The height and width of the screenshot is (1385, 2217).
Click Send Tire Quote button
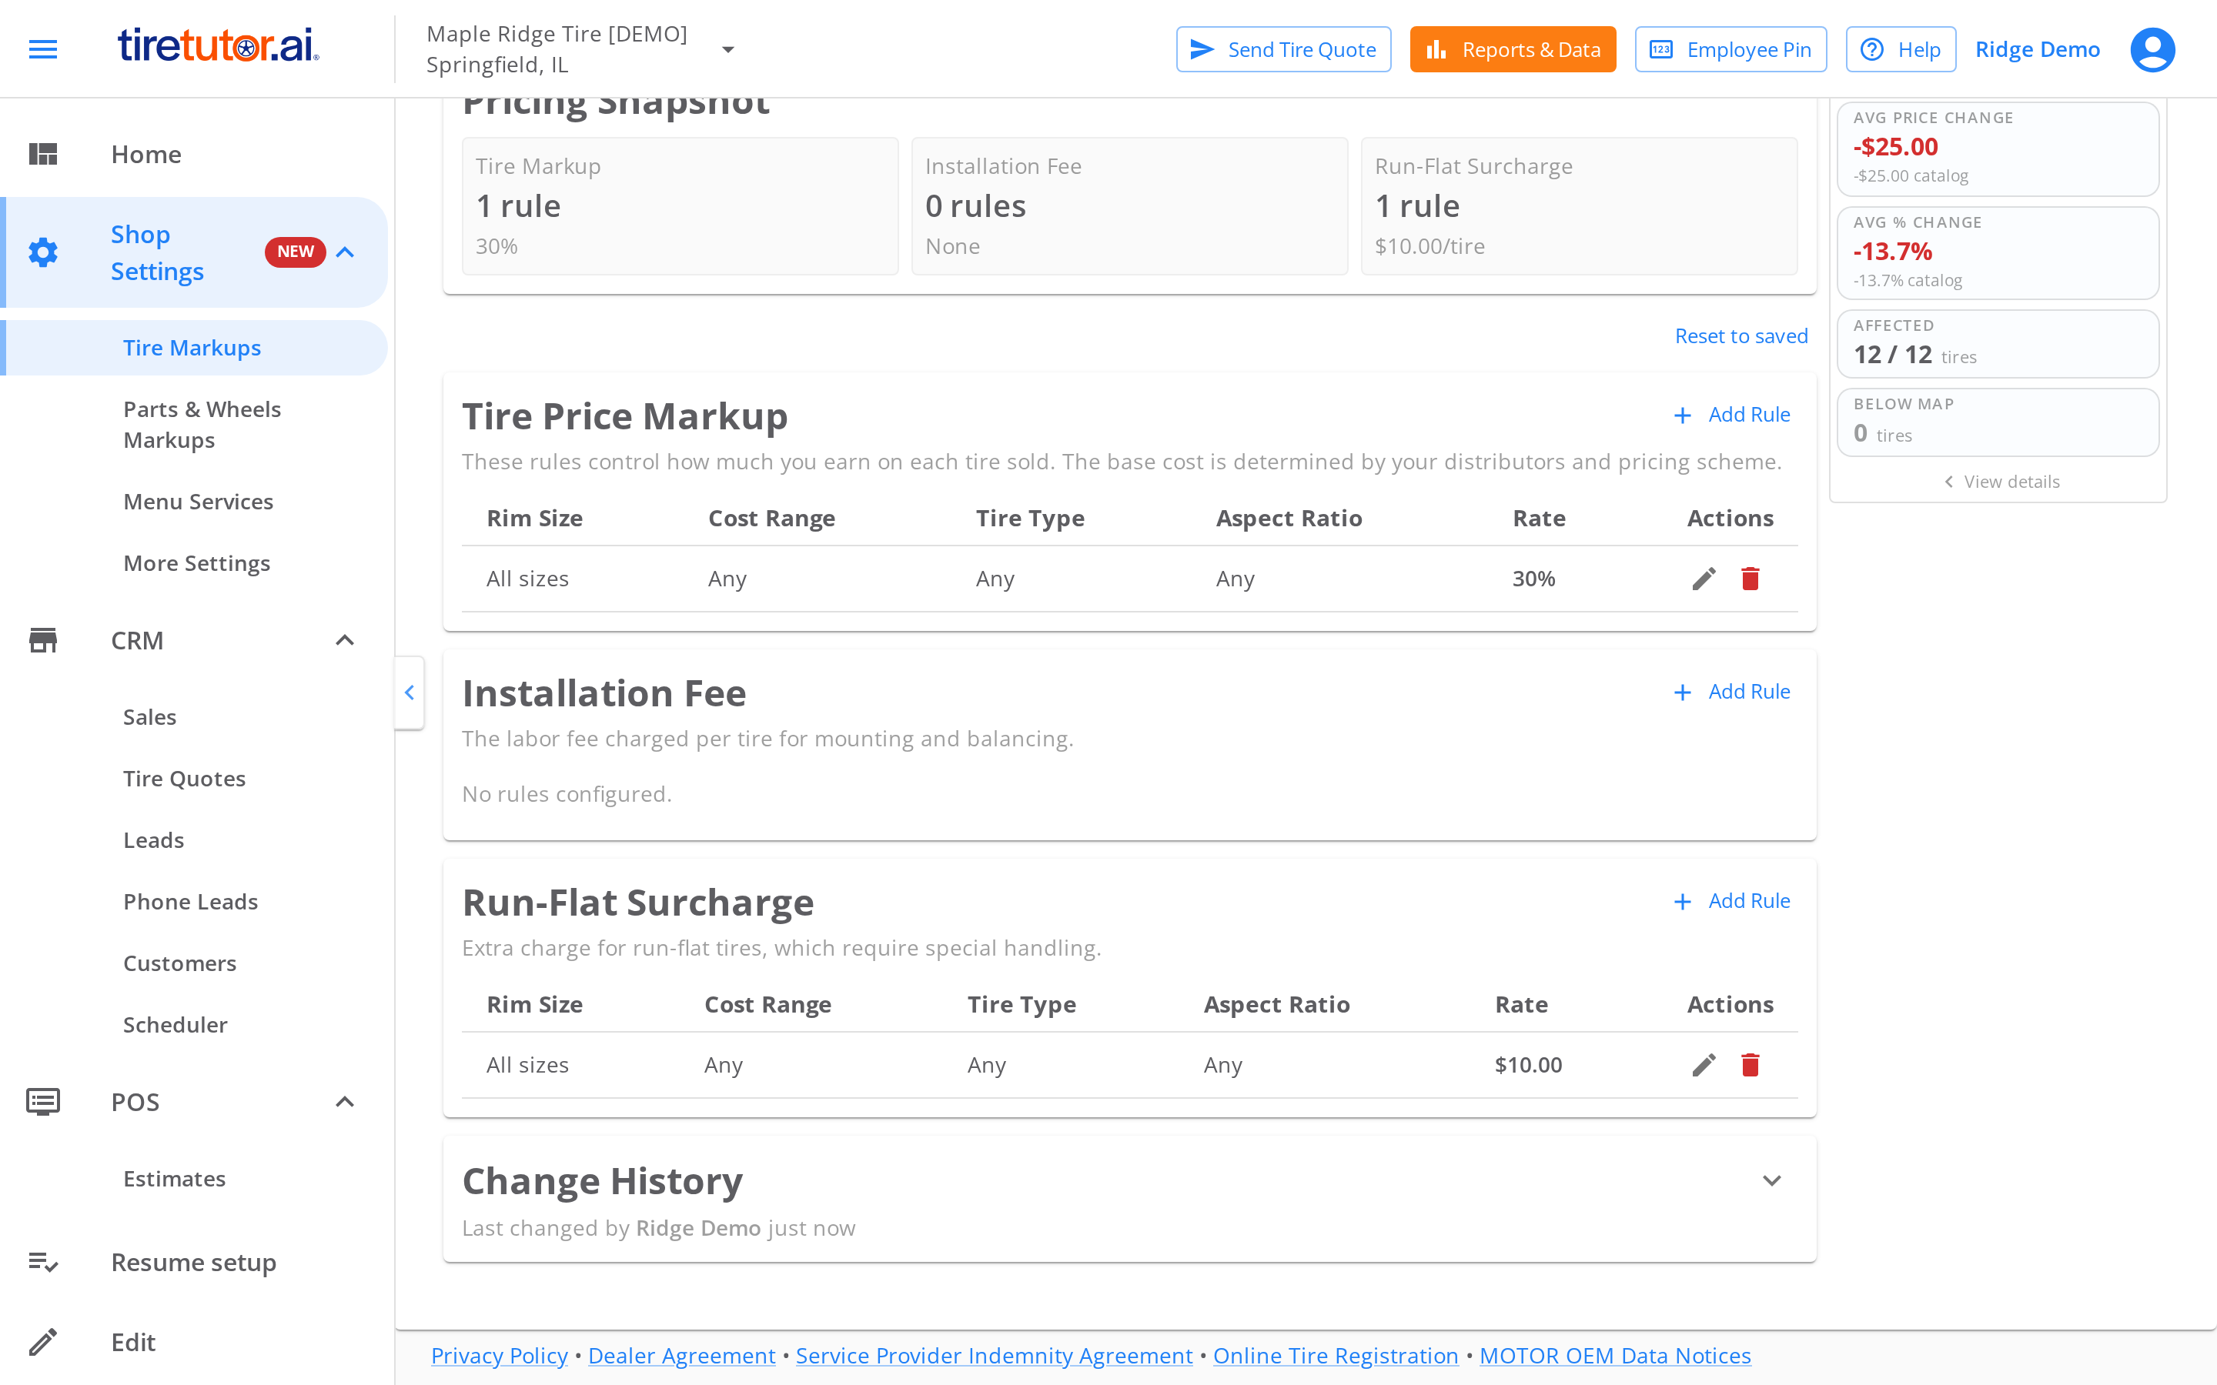click(x=1283, y=49)
